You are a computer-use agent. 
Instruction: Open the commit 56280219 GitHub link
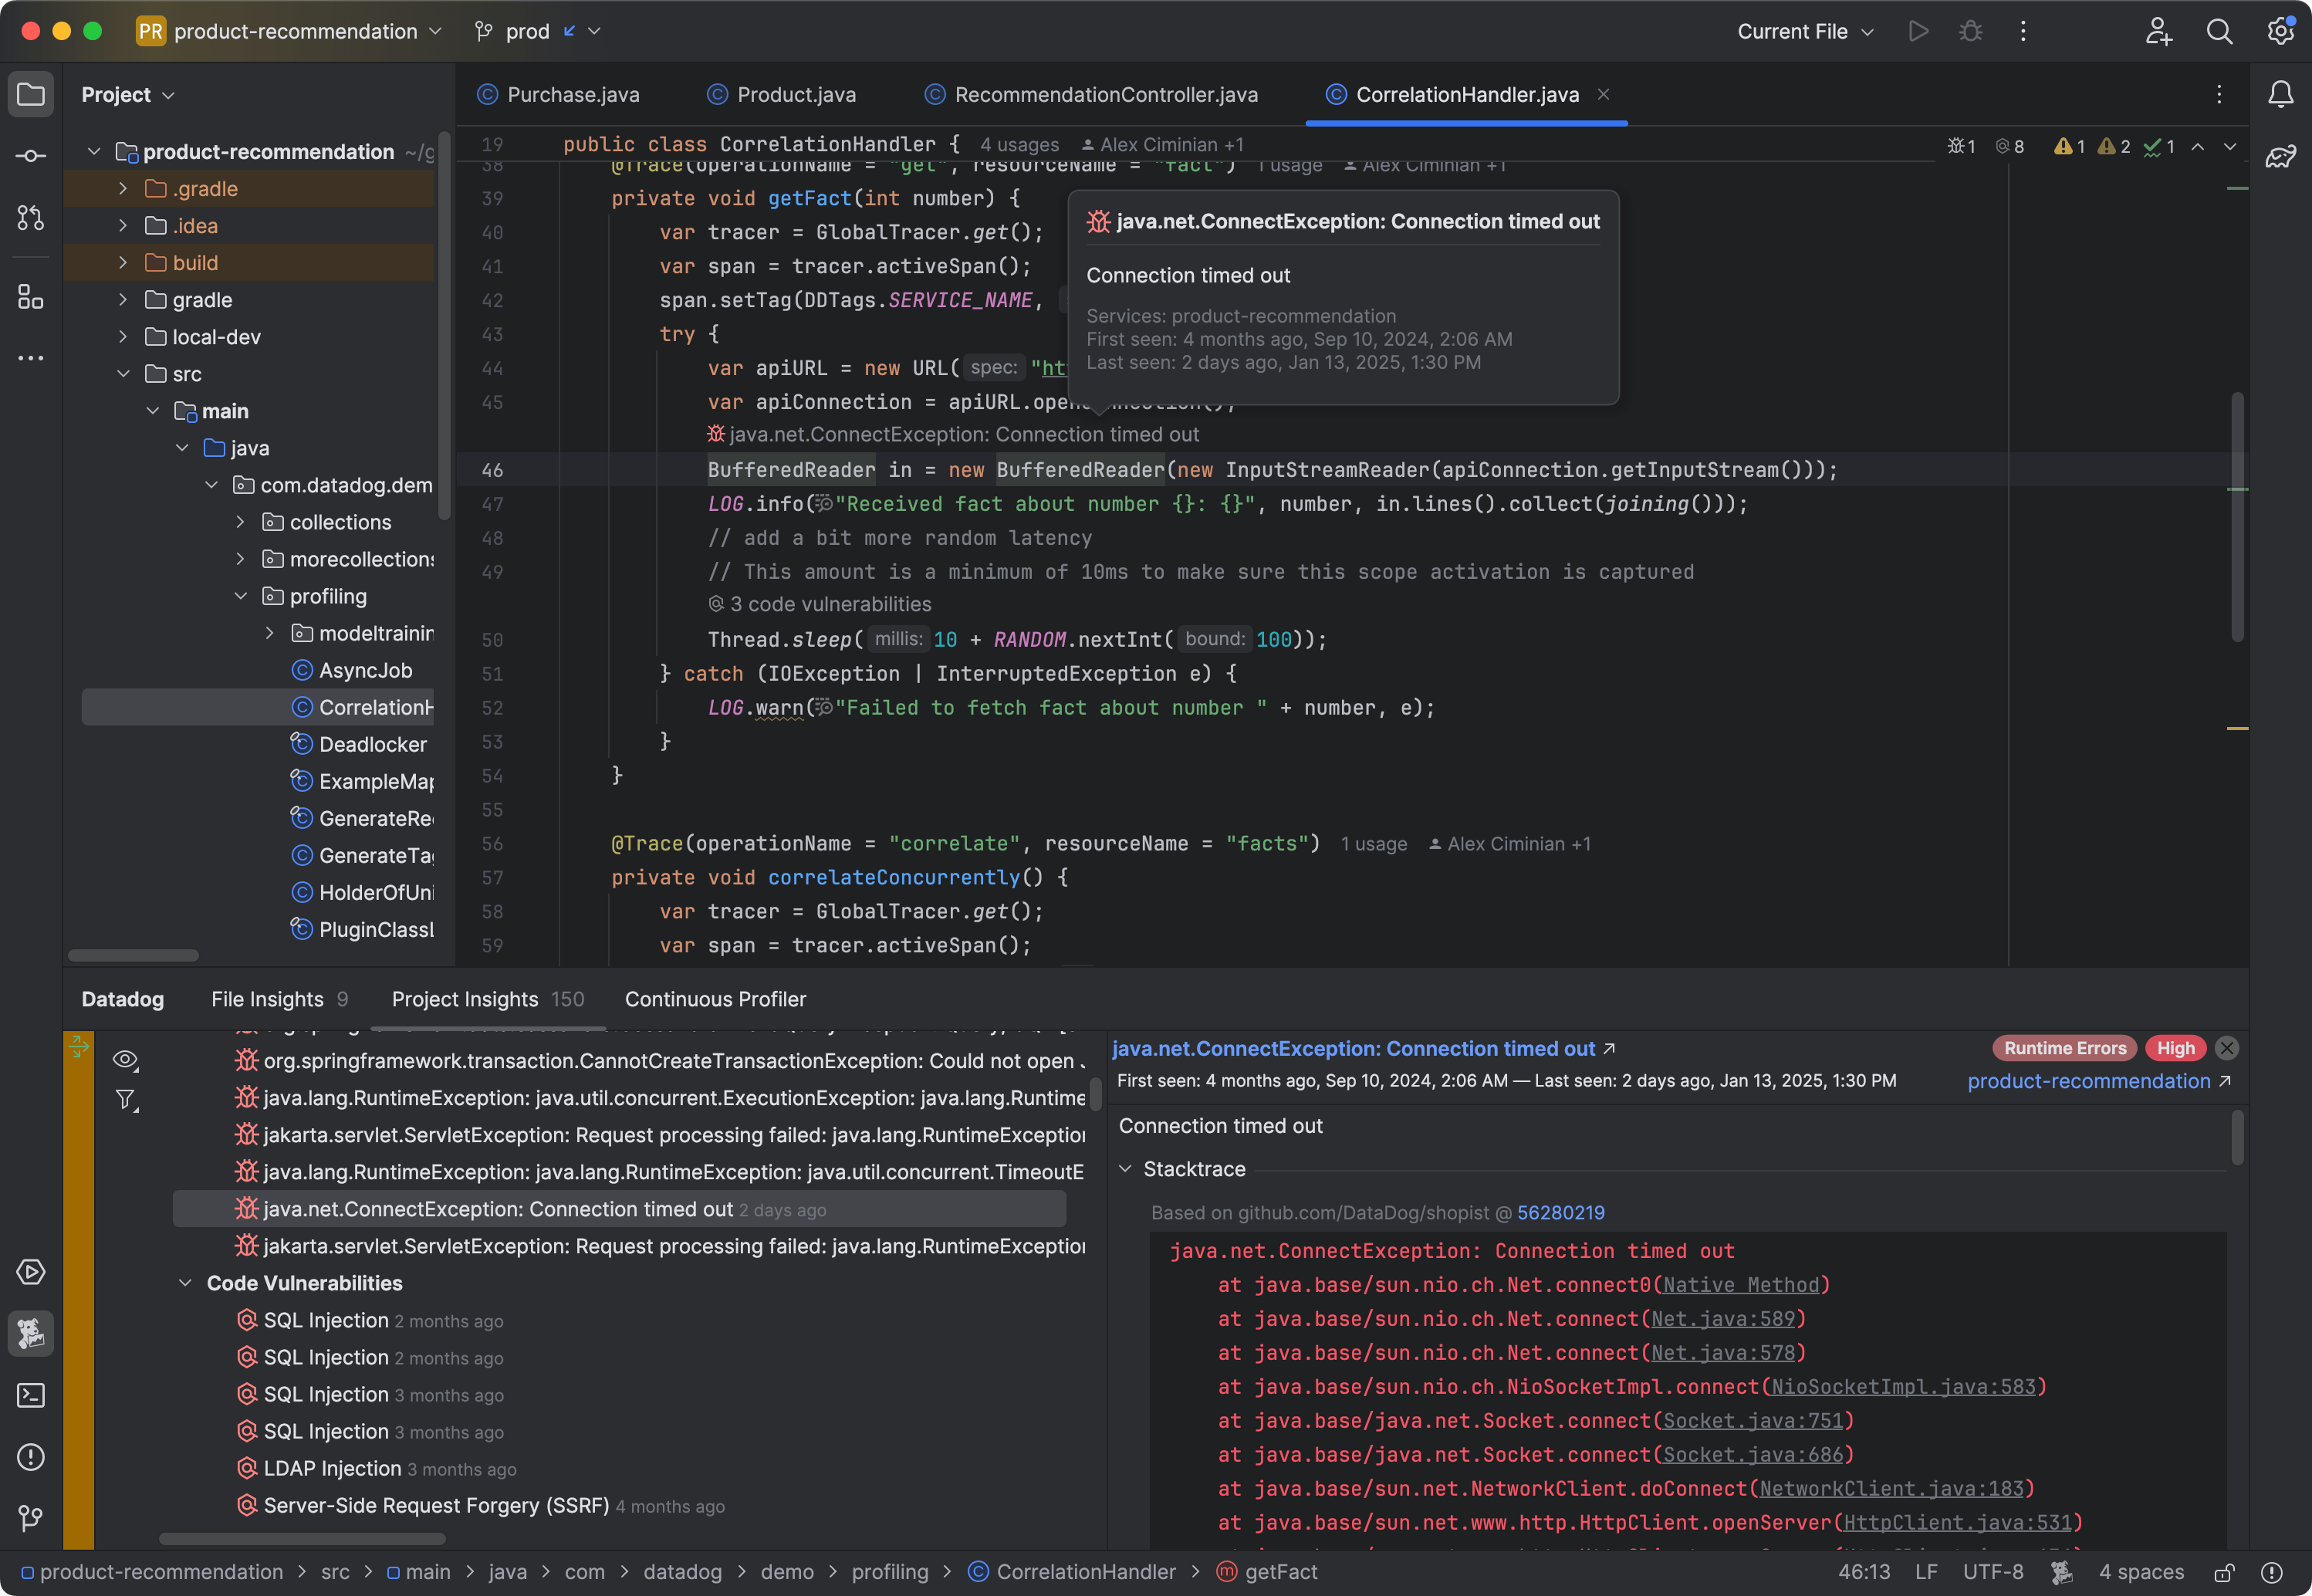(x=1560, y=1212)
